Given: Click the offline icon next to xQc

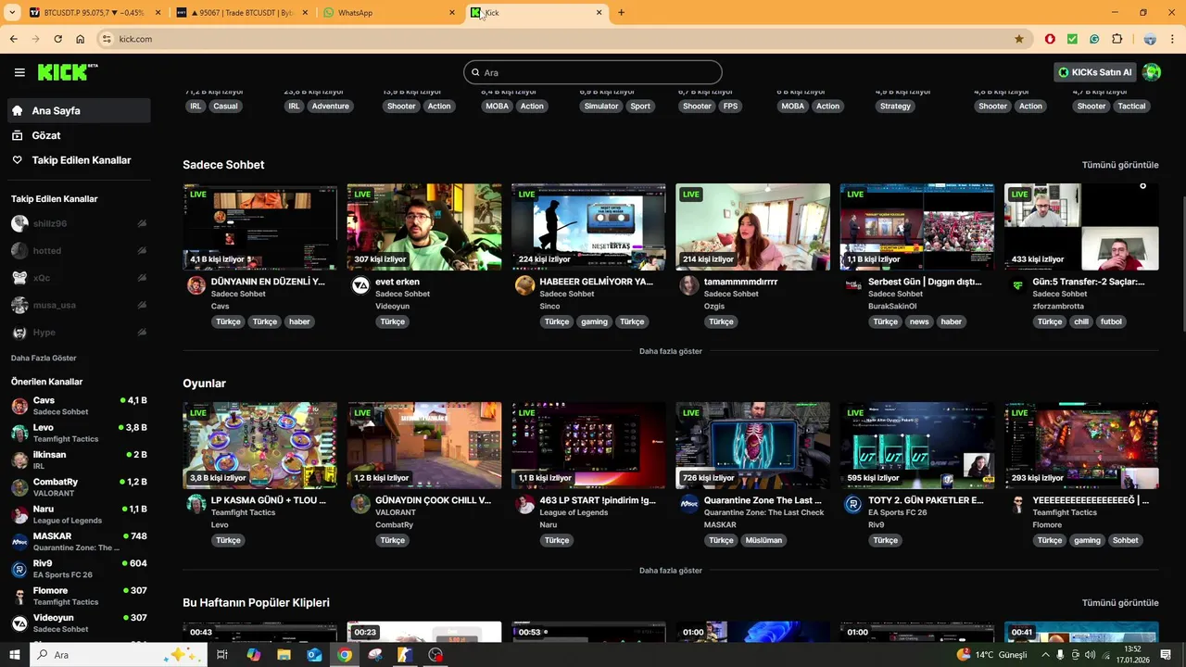Looking at the screenshot, I should point(142,278).
